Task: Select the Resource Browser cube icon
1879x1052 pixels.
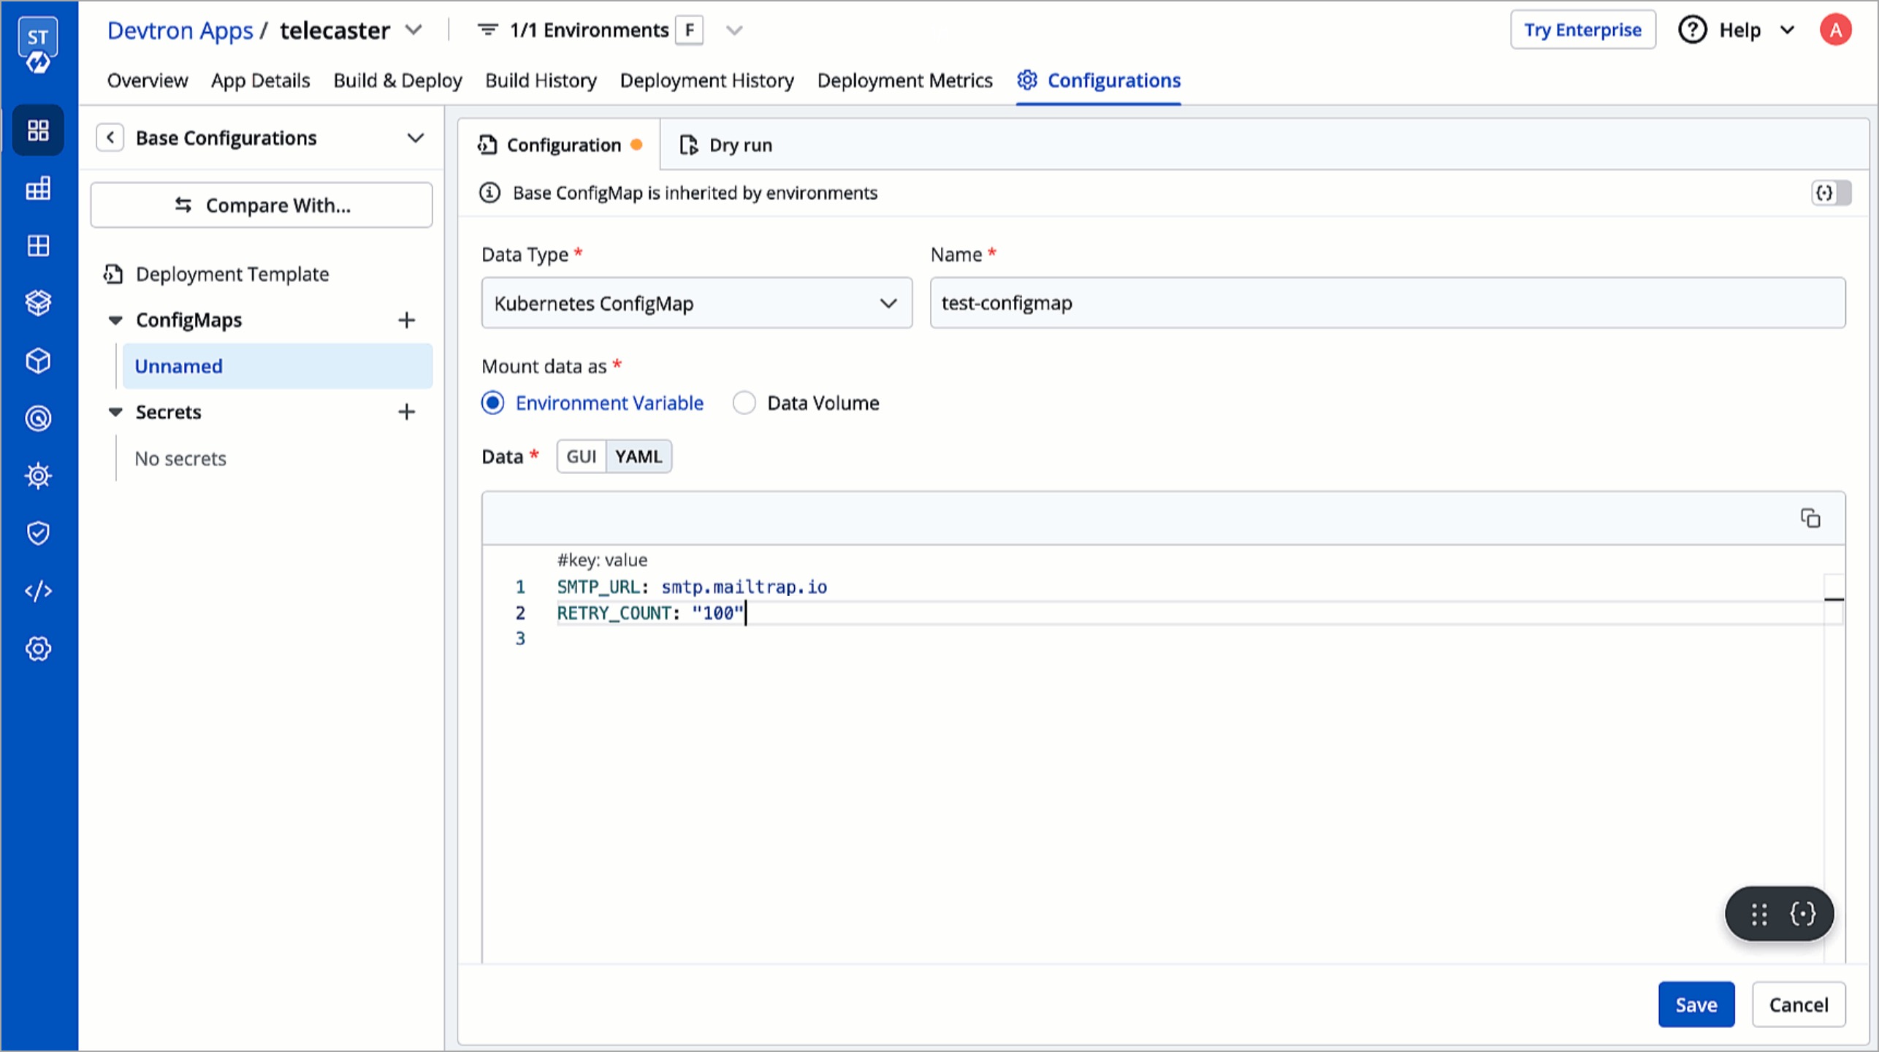Action: 38,361
